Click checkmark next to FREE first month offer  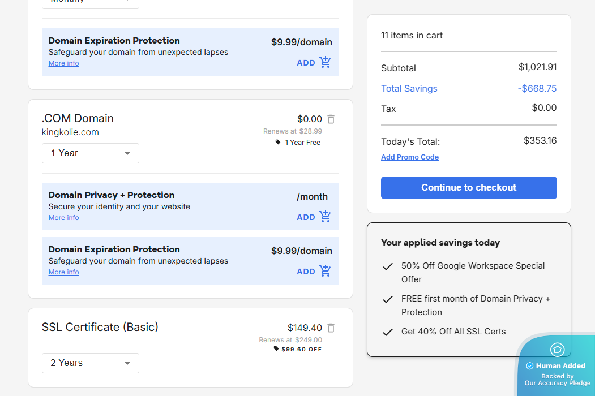[388, 299]
